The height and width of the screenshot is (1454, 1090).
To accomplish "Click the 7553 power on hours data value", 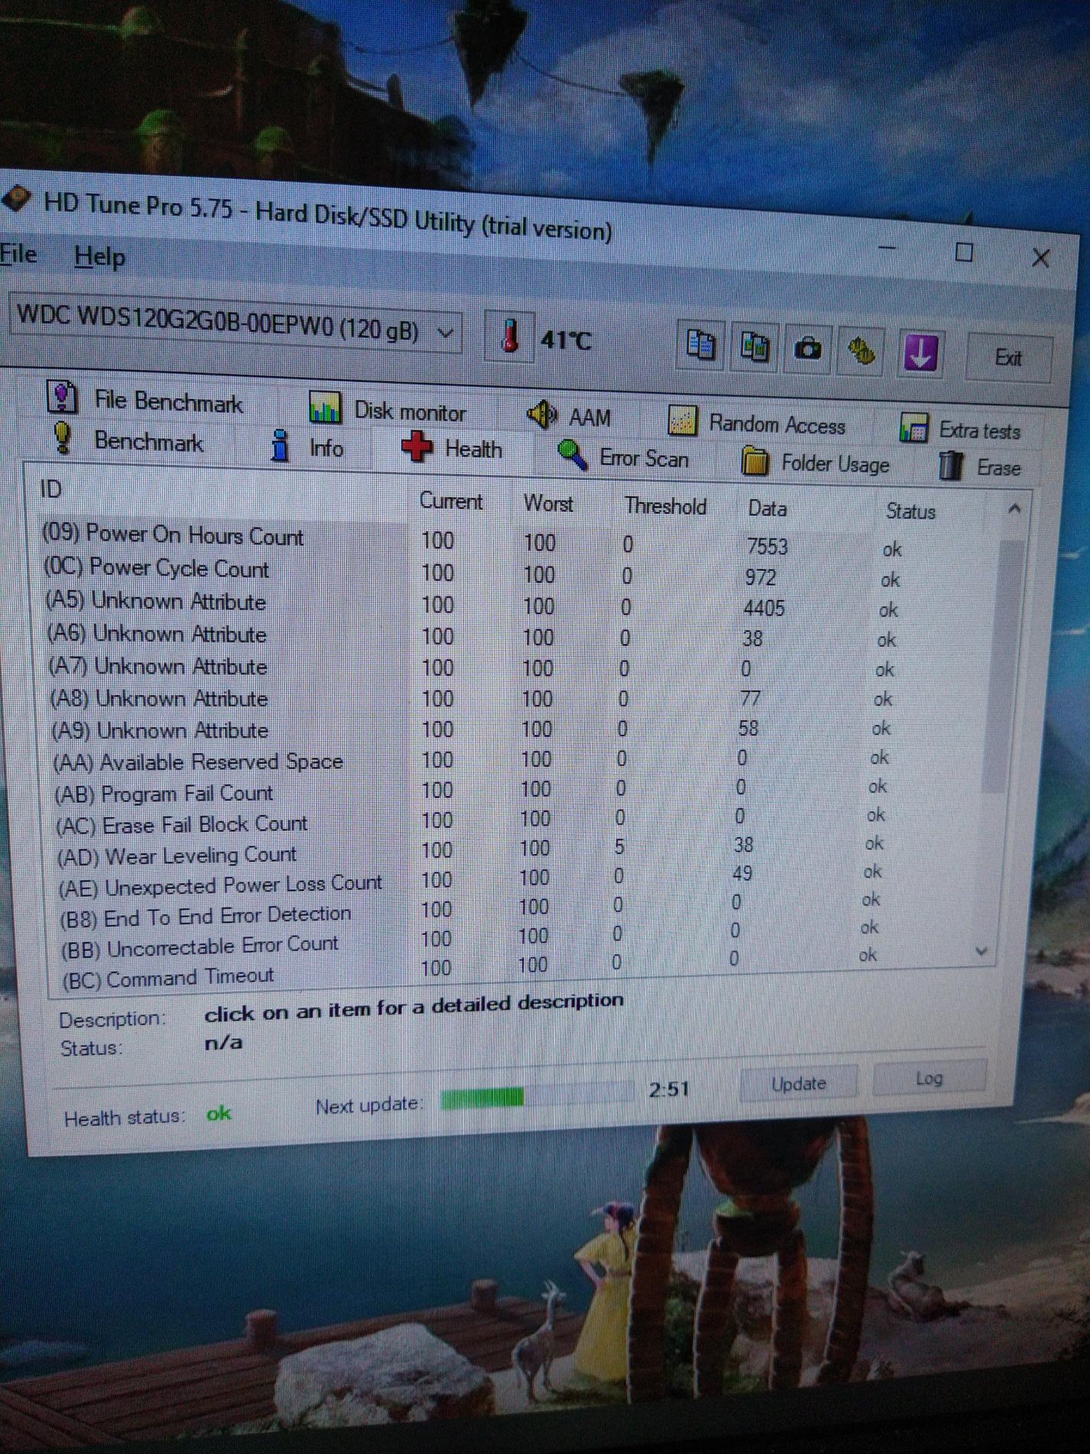I will [x=767, y=547].
